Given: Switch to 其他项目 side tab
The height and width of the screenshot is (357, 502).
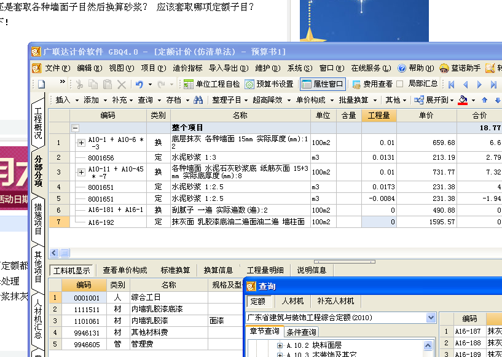Looking at the screenshot, I should 38,267.
